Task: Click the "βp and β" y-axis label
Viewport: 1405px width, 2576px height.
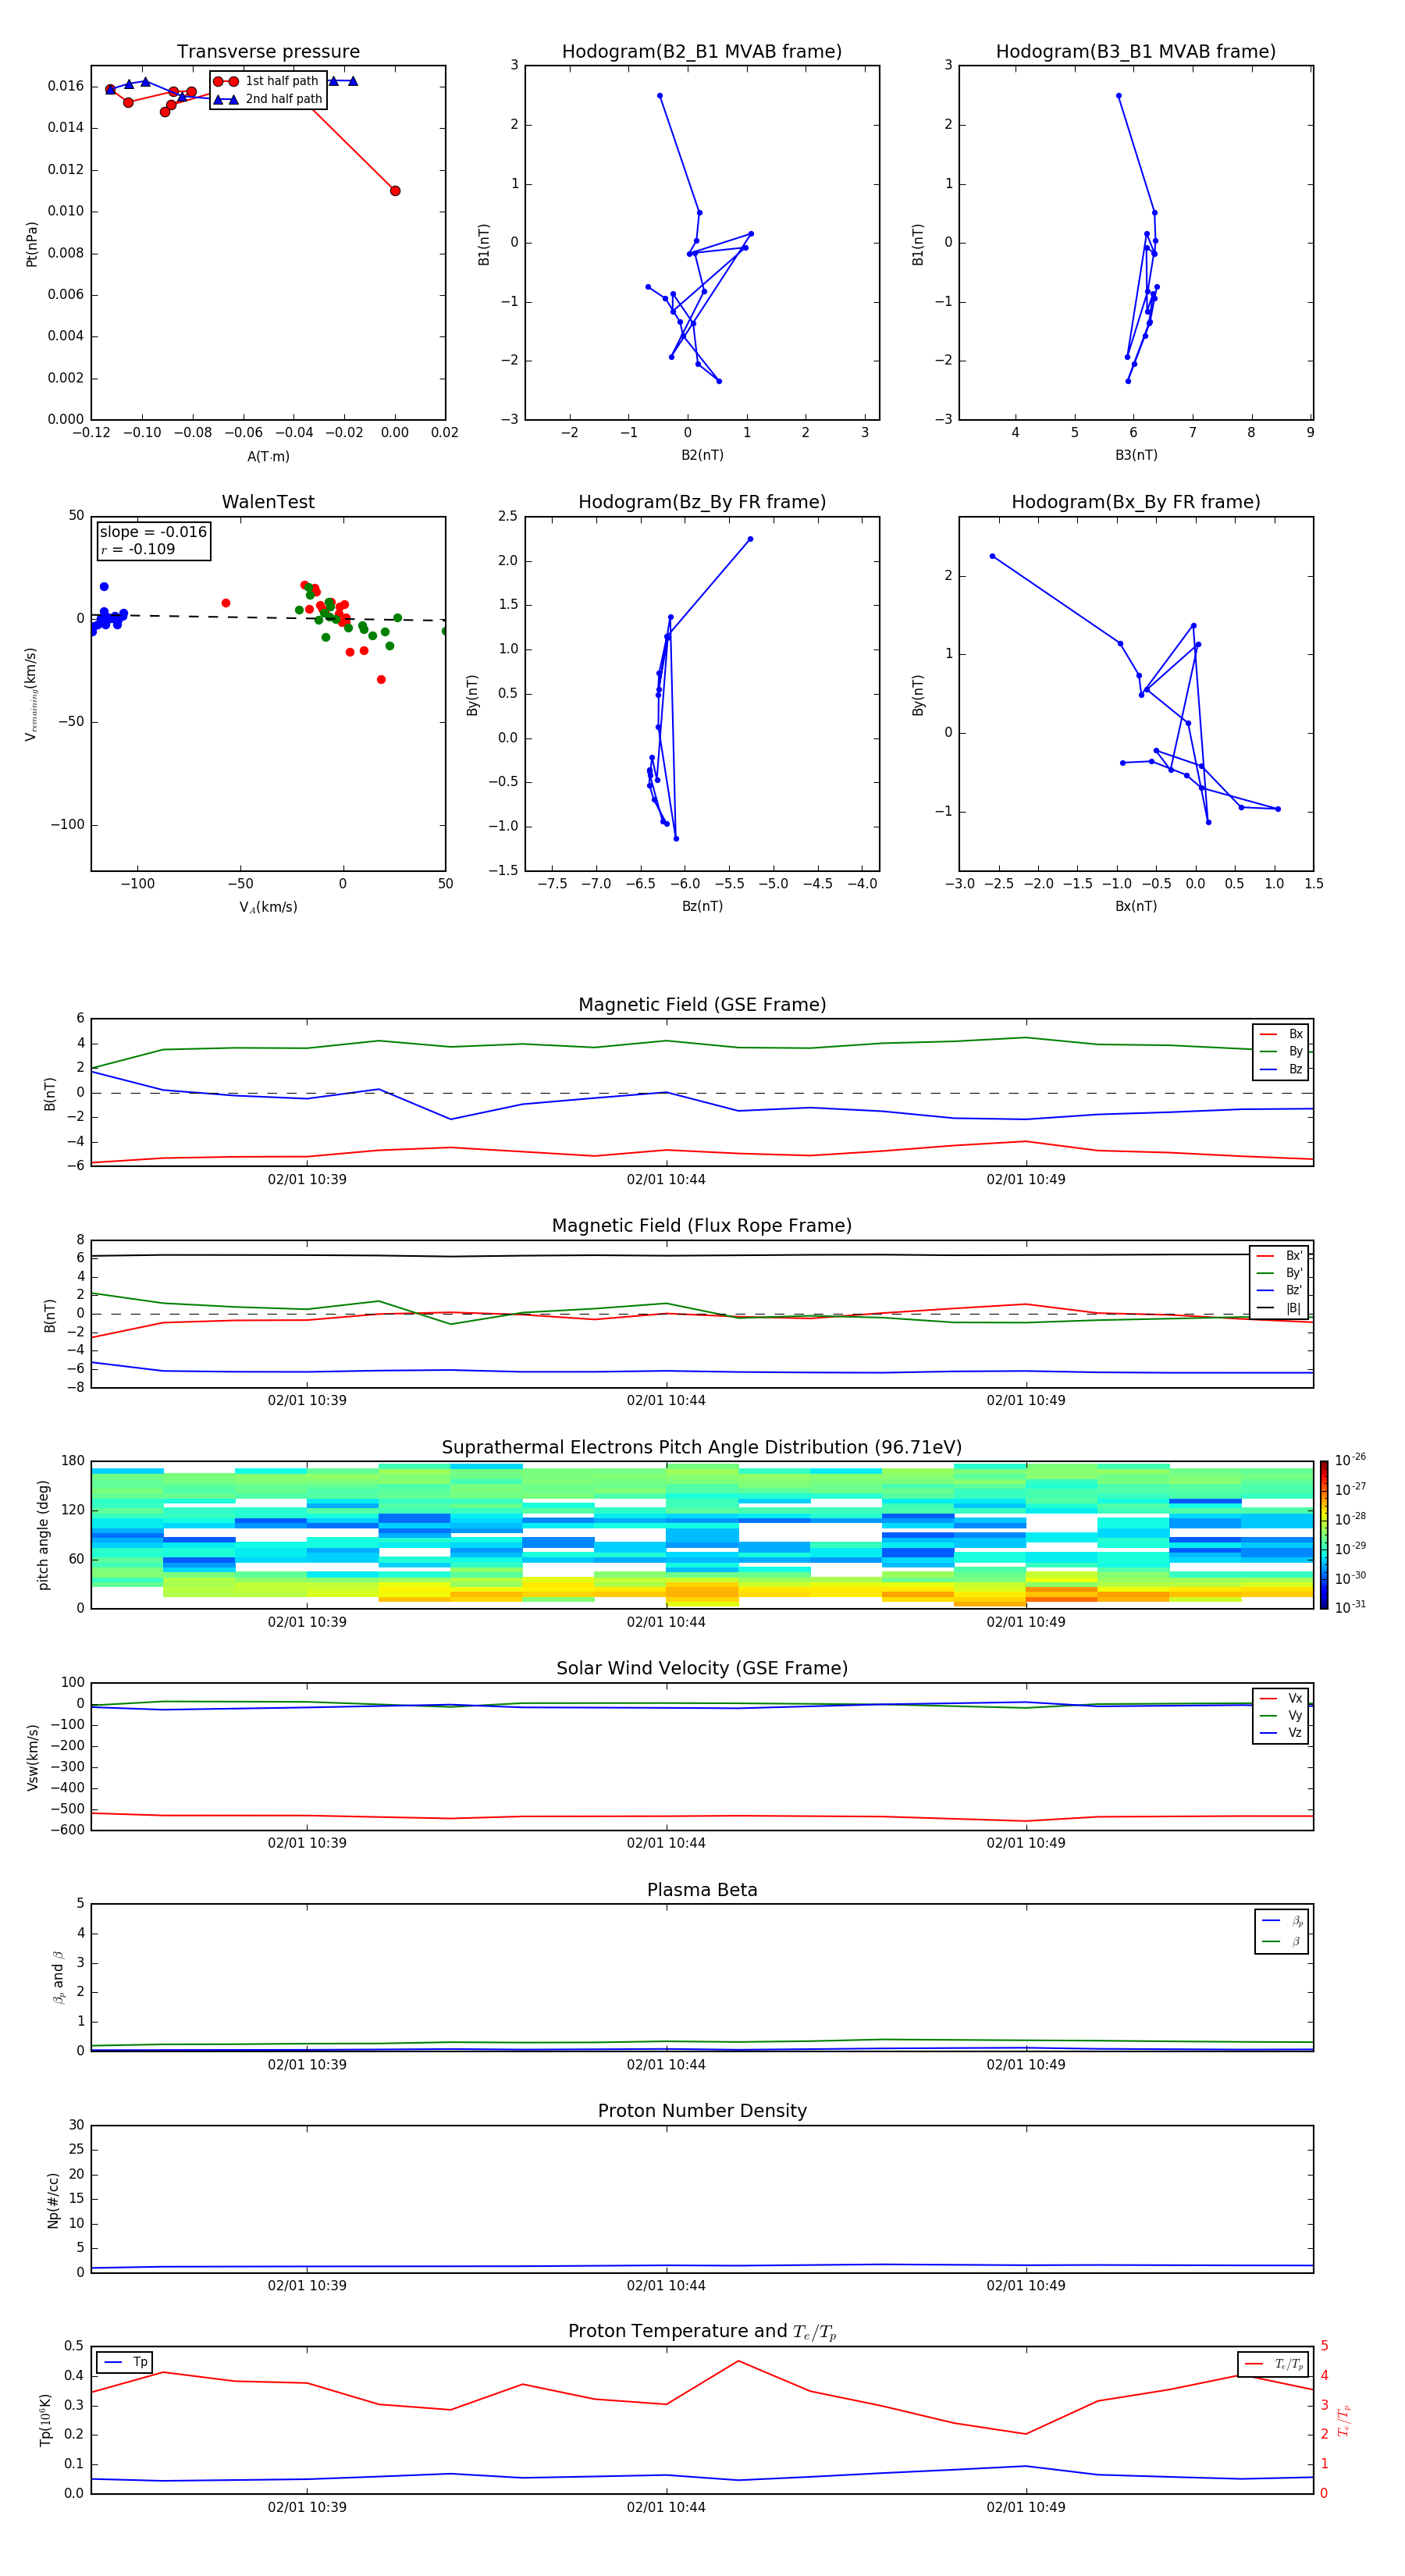Action: tap(58, 1977)
